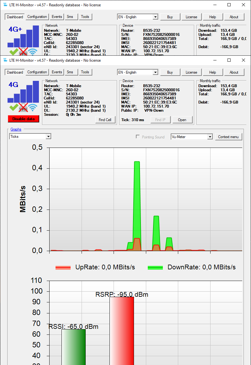The height and width of the screenshot is (365, 251).
Task: Click the eNB Id 243301 value in front window
Action: 83,102
